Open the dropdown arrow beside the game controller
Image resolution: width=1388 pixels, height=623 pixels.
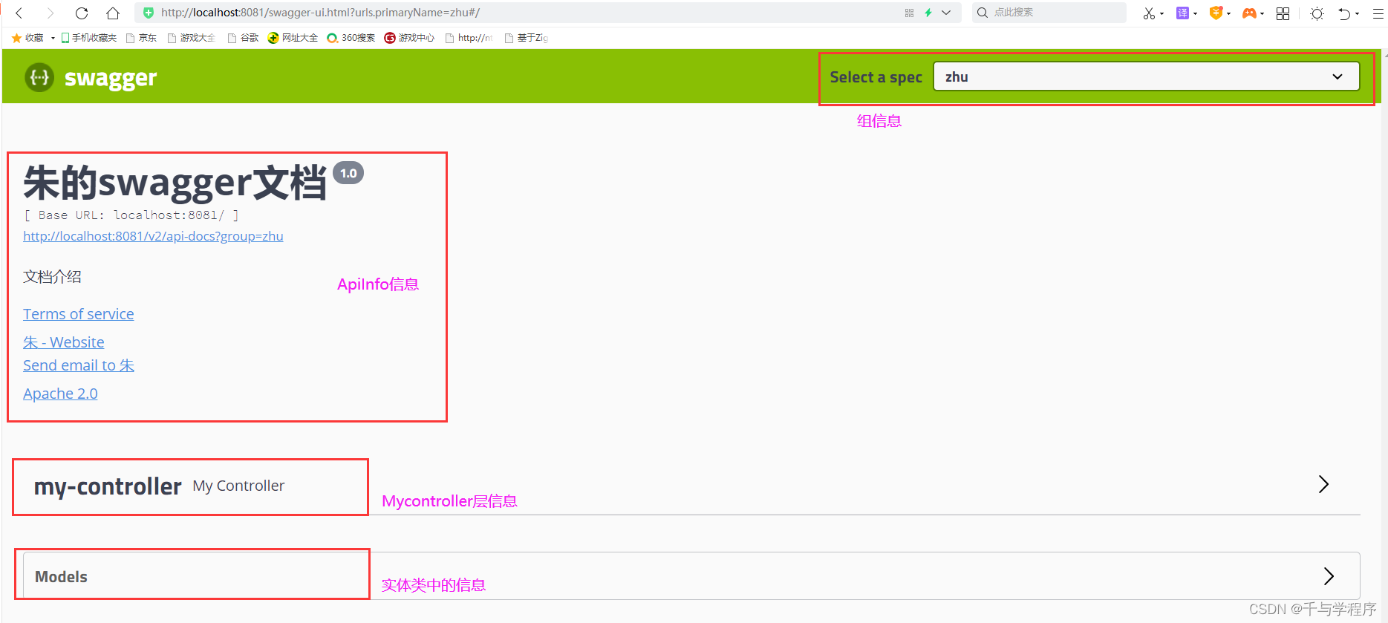1262,14
